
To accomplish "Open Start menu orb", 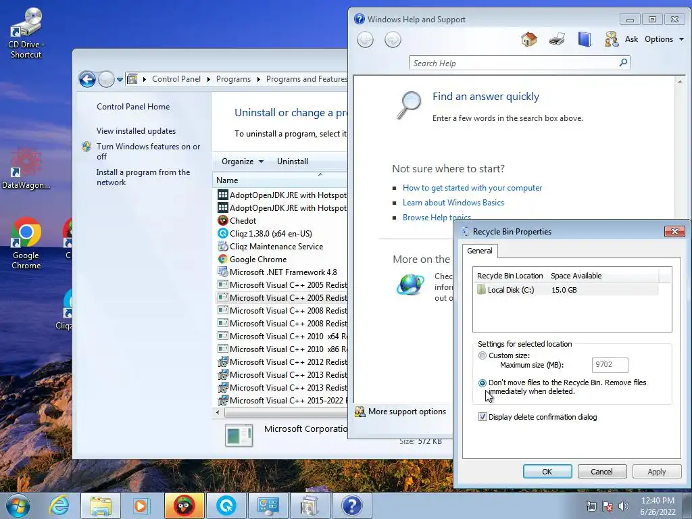I will pos(18,505).
